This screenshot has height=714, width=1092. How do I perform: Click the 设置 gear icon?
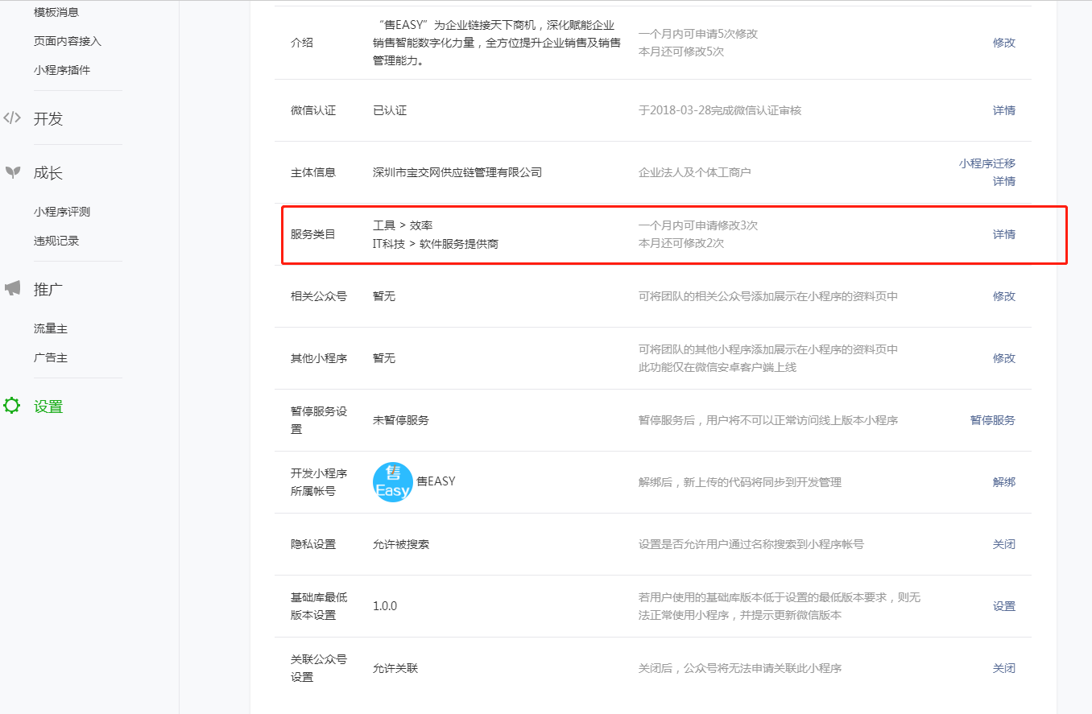(12, 407)
